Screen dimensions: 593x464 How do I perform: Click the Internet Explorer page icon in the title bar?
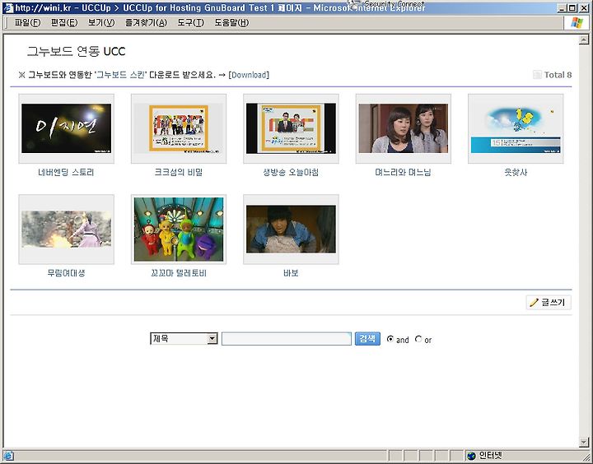coord(8,7)
